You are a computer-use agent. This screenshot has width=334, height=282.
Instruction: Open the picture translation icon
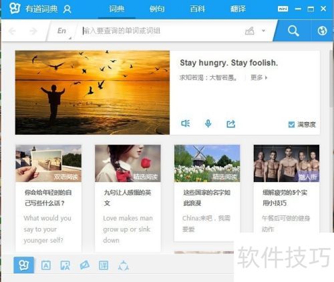click(x=65, y=265)
